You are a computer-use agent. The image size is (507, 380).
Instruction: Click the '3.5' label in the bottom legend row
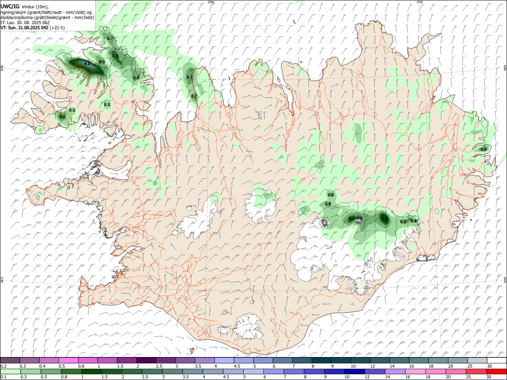pos(185,377)
